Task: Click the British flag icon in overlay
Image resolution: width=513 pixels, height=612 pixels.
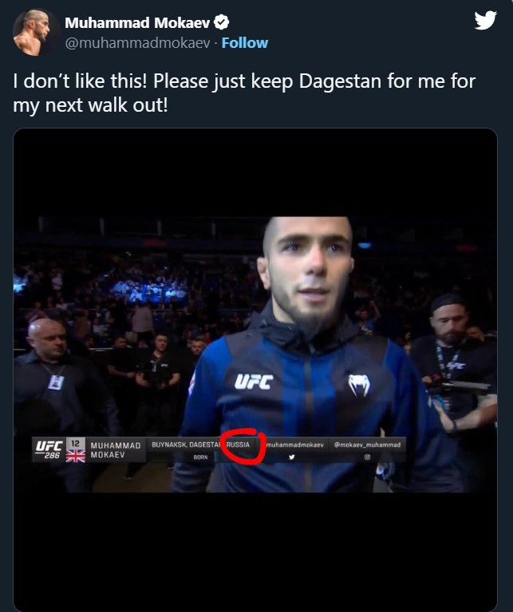Action: pos(75,456)
